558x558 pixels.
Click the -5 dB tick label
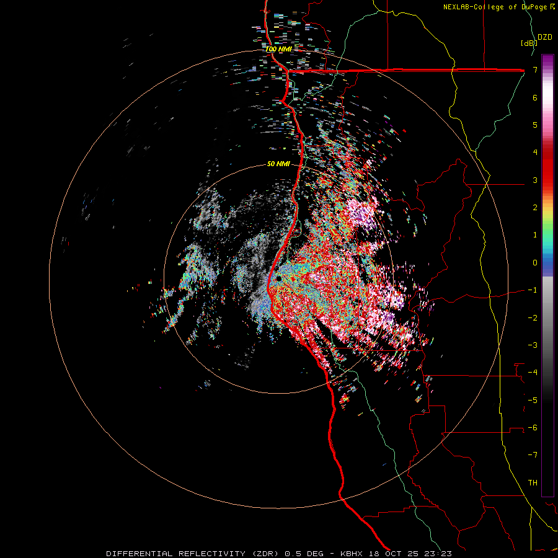[x=533, y=400]
